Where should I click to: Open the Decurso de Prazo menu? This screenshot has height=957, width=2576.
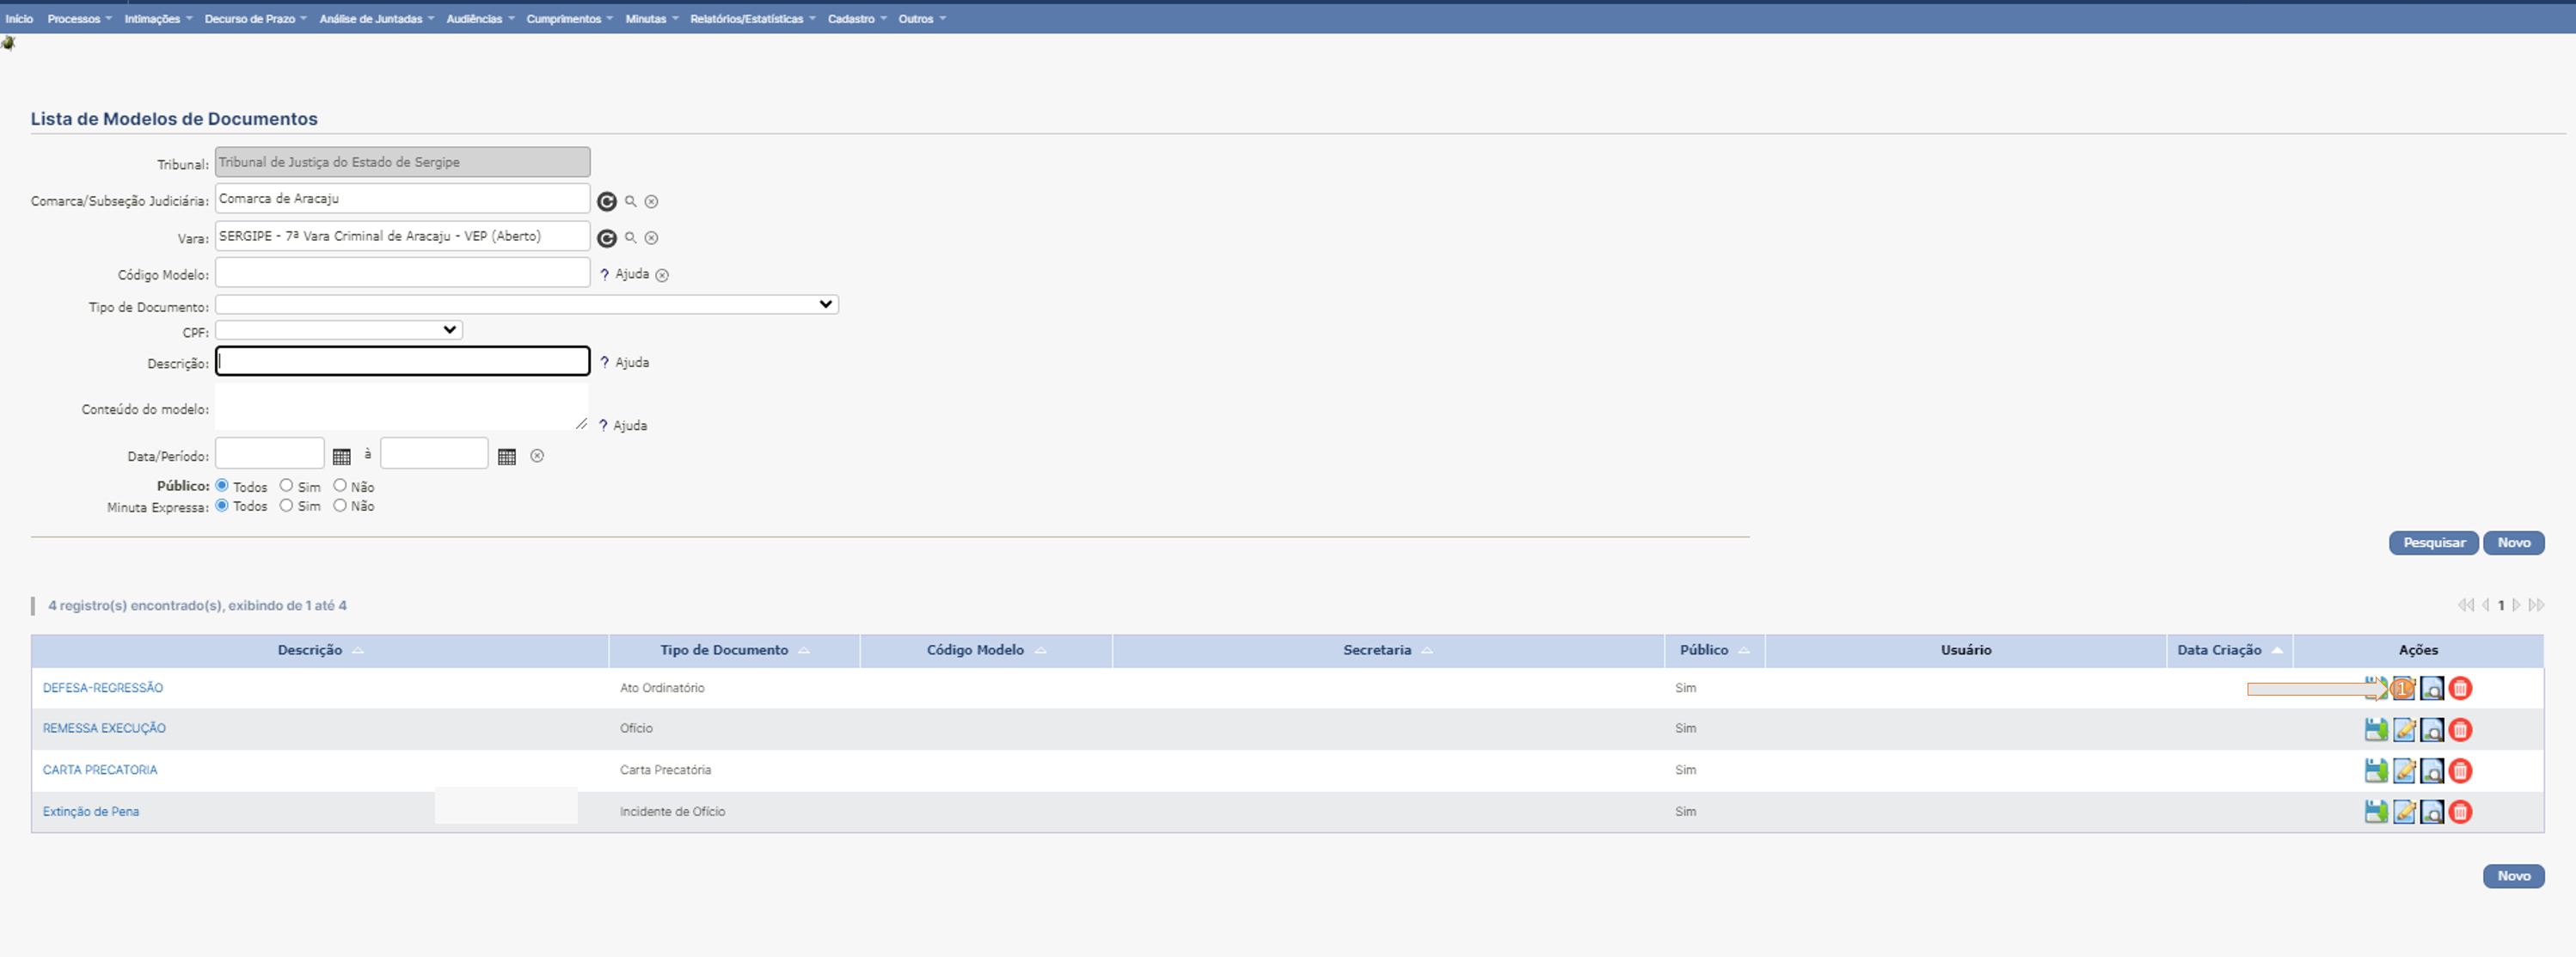tap(255, 19)
